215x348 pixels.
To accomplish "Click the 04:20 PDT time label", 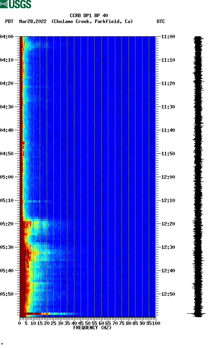I will click(7, 83).
